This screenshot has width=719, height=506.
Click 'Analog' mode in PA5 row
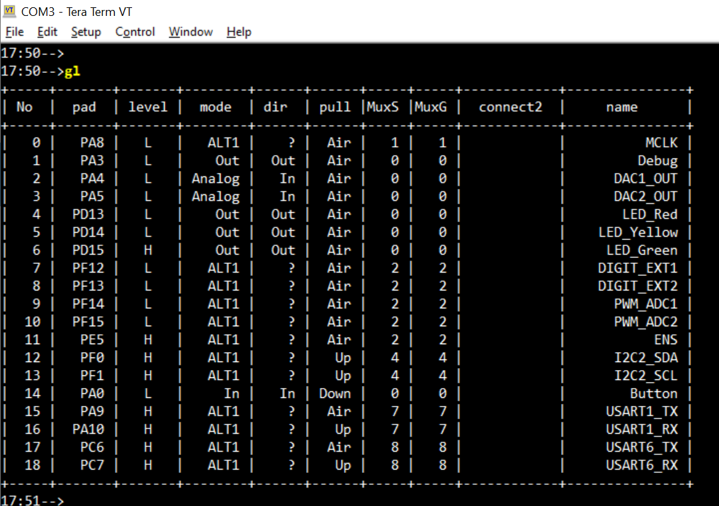(x=216, y=197)
